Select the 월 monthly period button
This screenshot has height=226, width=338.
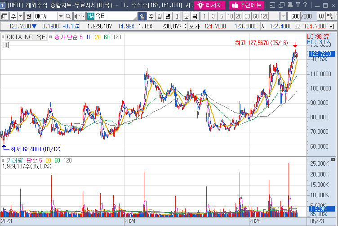coord(160,16)
